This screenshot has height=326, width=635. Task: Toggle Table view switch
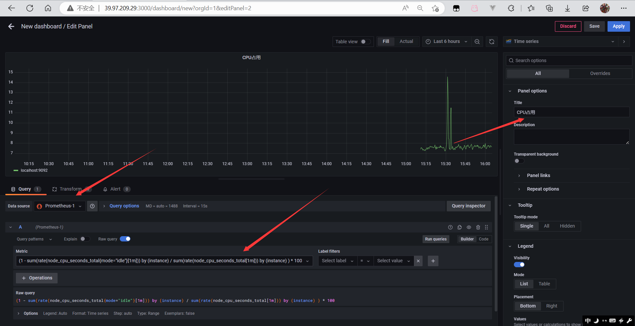click(366, 42)
